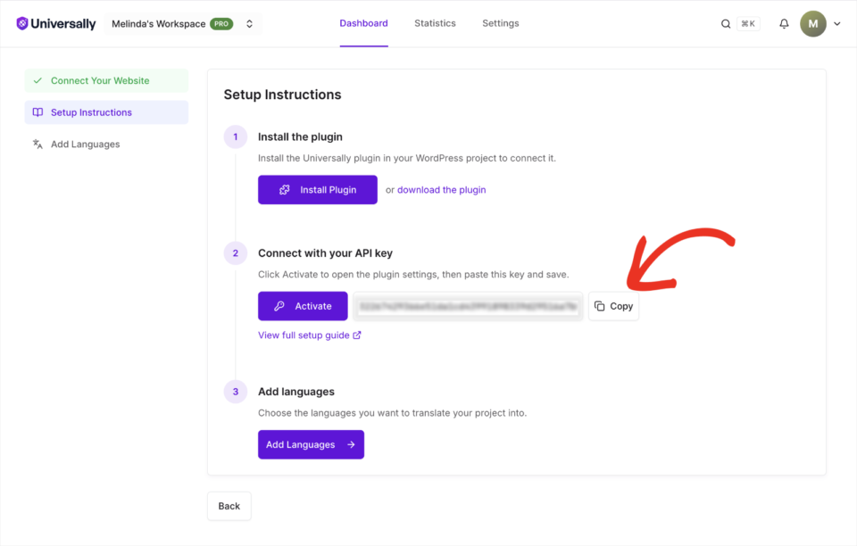Open the Statistics tab

[x=435, y=23]
